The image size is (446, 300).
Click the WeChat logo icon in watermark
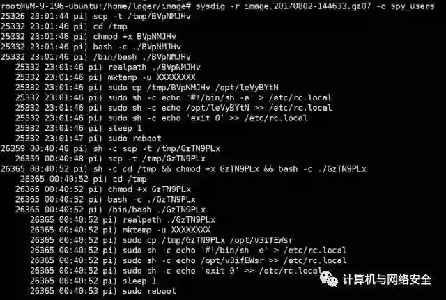(x=329, y=279)
